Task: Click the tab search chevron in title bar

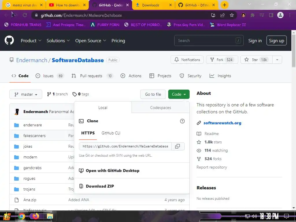Action: point(249,4)
